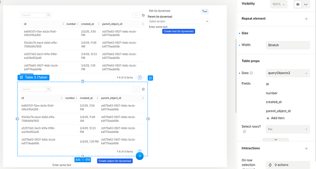Sort Table 3 by the number column
Screen dimensions: 316x169
[x=76, y=98]
